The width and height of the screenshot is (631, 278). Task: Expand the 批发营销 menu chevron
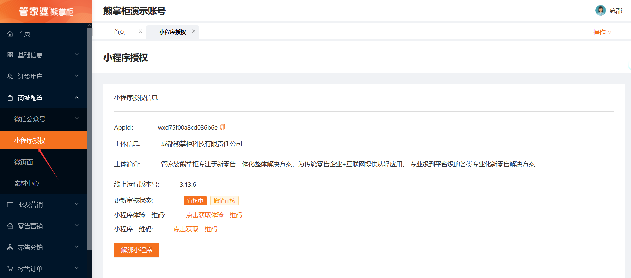77,204
